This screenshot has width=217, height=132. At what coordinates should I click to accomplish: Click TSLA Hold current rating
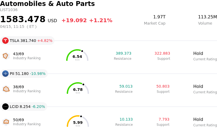198,54
